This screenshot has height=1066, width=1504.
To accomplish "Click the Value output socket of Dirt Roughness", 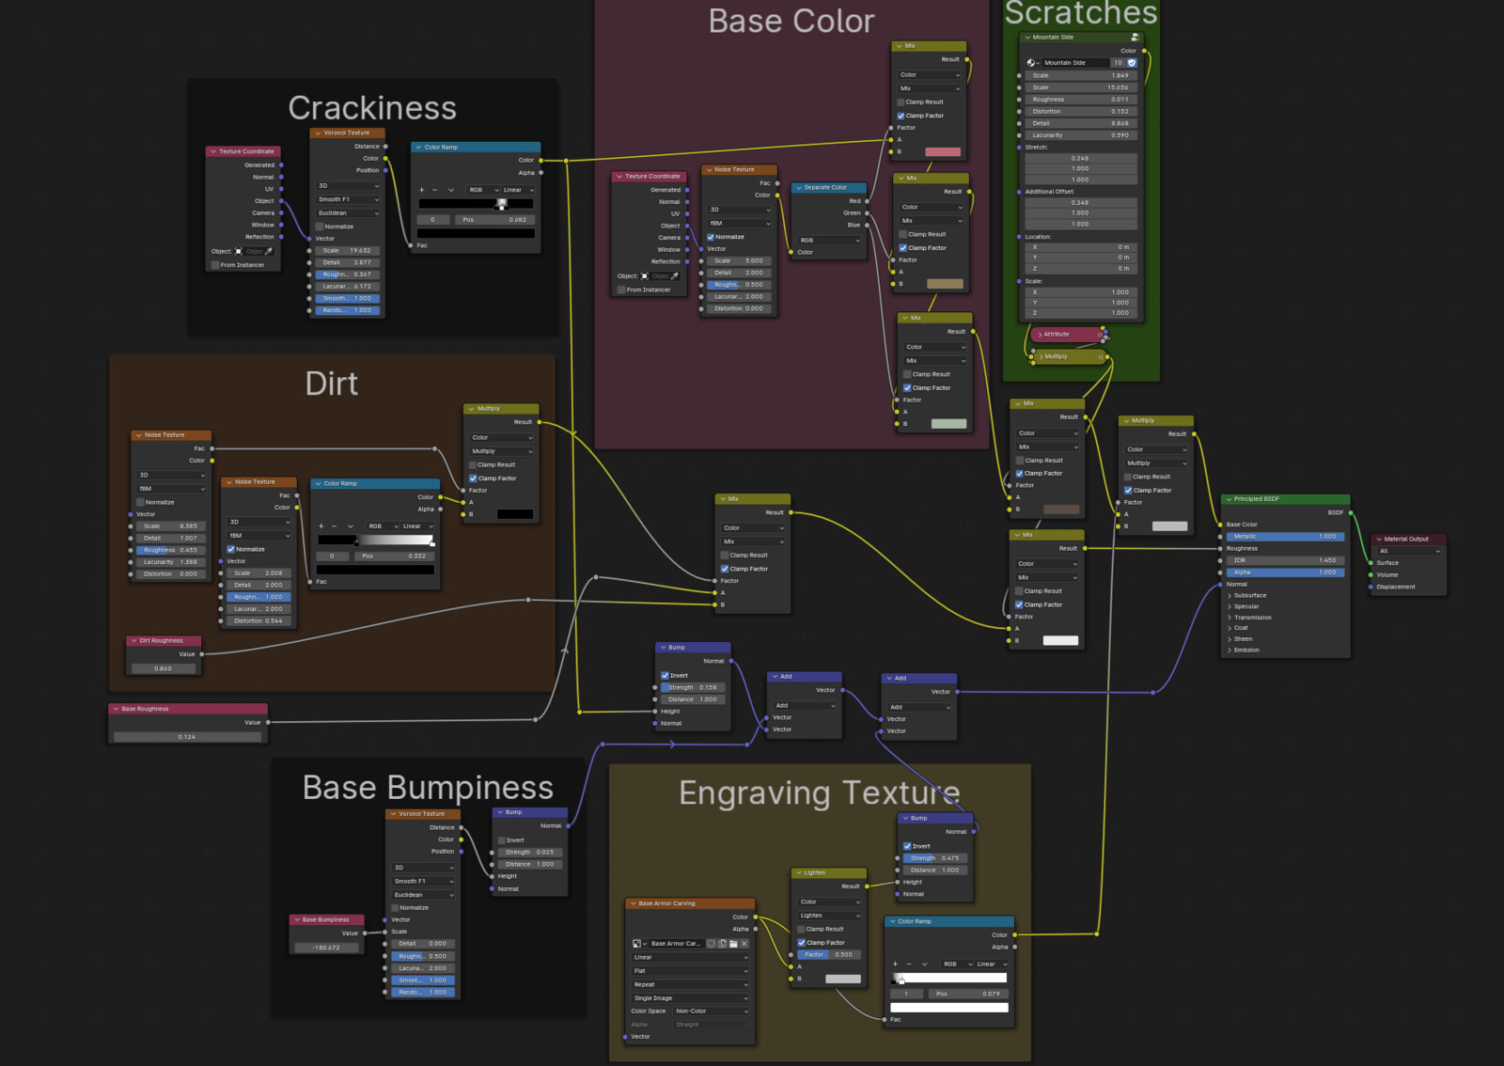I will tap(202, 654).
